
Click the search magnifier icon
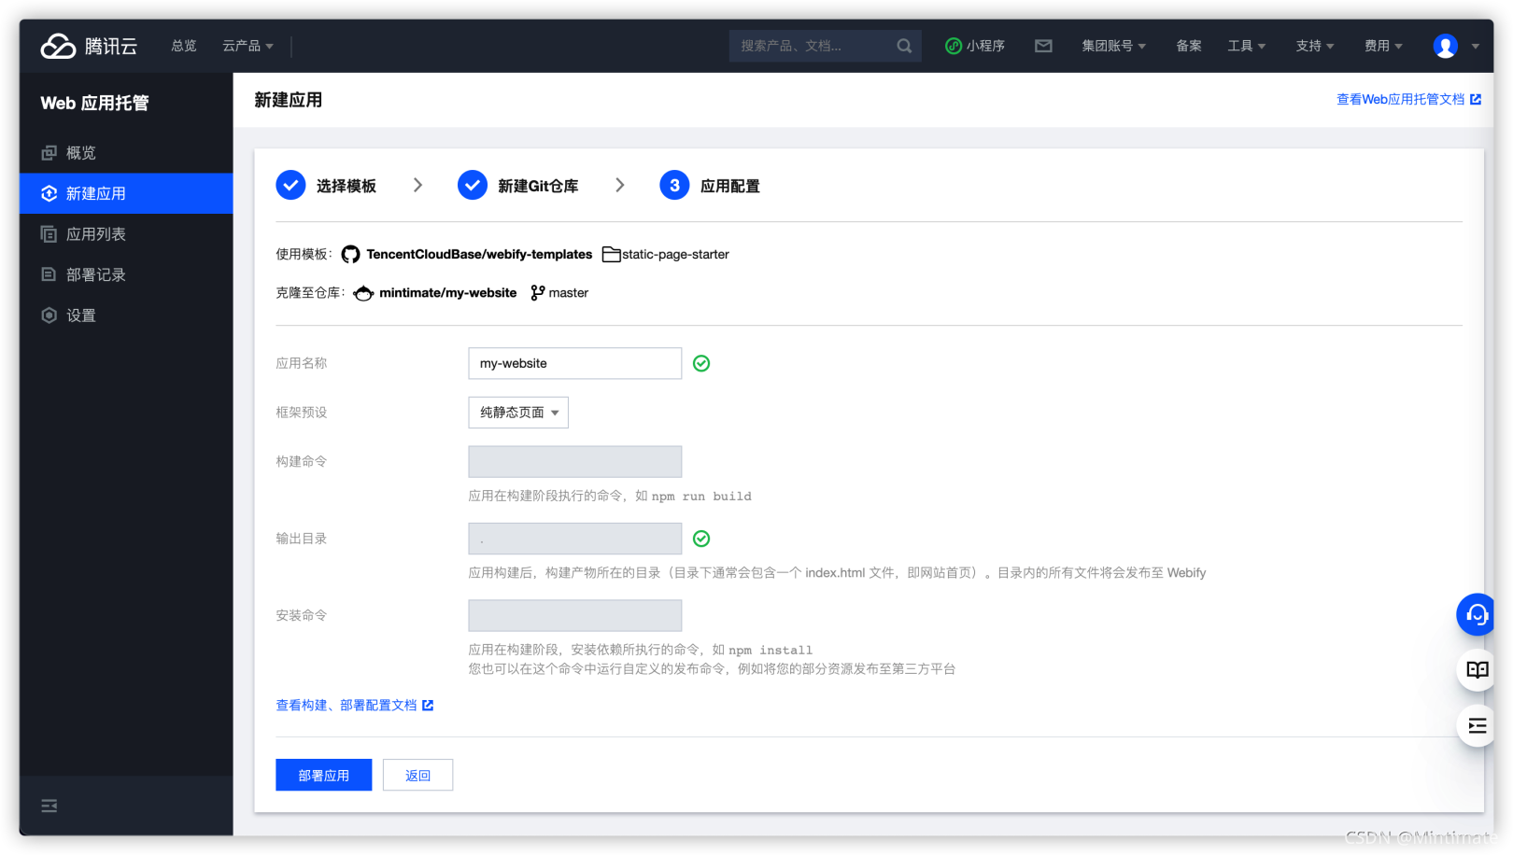pos(904,46)
